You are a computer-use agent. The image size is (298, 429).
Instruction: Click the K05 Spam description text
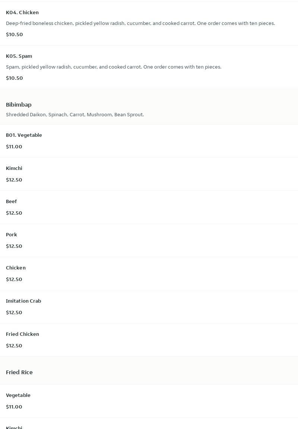[x=114, y=67]
